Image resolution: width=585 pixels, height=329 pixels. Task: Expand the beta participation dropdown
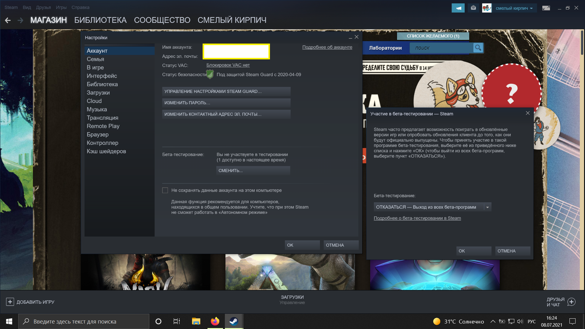point(487,207)
